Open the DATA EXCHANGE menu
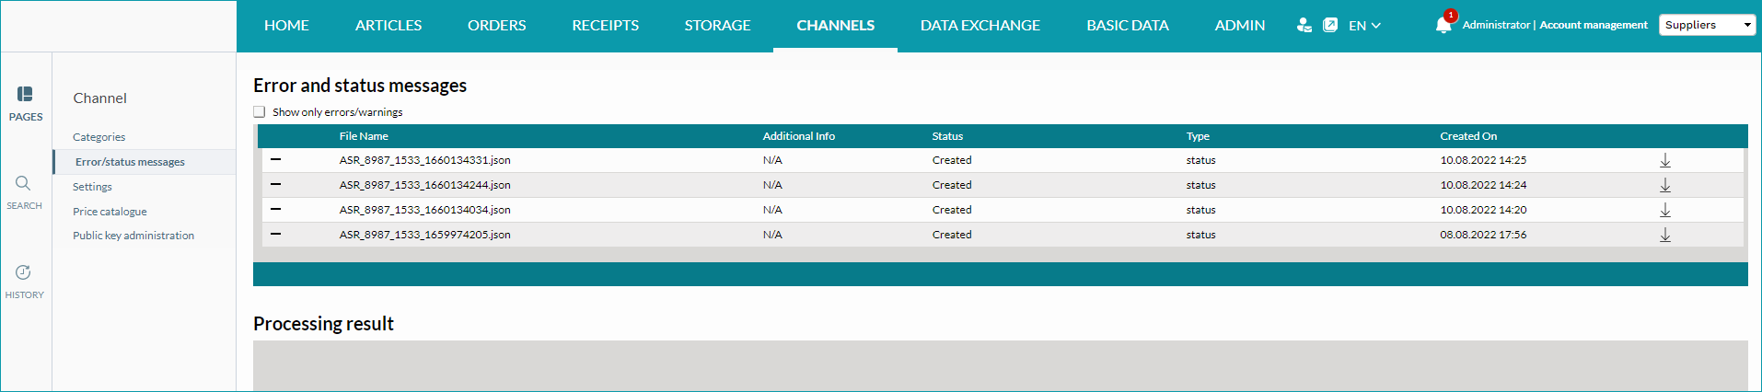The image size is (1762, 392). (x=980, y=26)
